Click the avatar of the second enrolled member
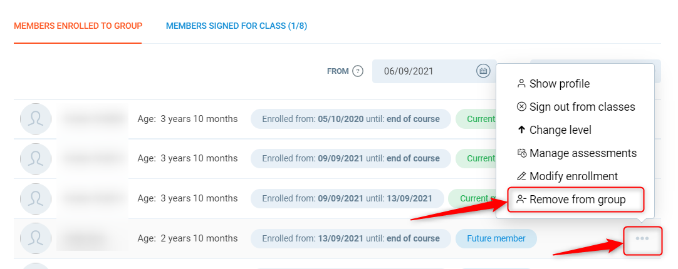This screenshot has width=678, height=269. [x=36, y=159]
